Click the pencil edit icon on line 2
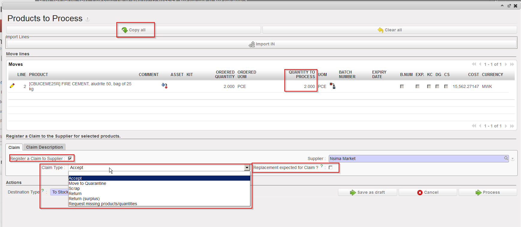Viewport: 521px width, 227px height. [x=12, y=86]
